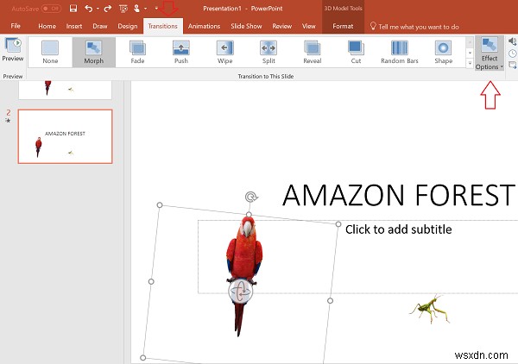Open the Effect Options dropdown

click(490, 53)
